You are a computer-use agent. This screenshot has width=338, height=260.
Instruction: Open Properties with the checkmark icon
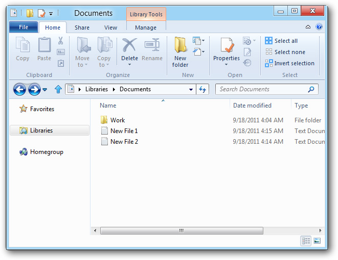pyautogui.click(x=227, y=45)
